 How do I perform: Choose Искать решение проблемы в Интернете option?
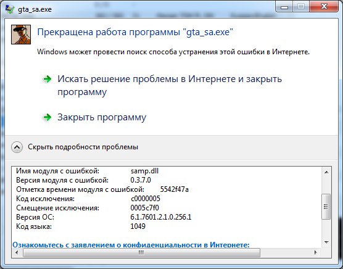click(170, 85)
